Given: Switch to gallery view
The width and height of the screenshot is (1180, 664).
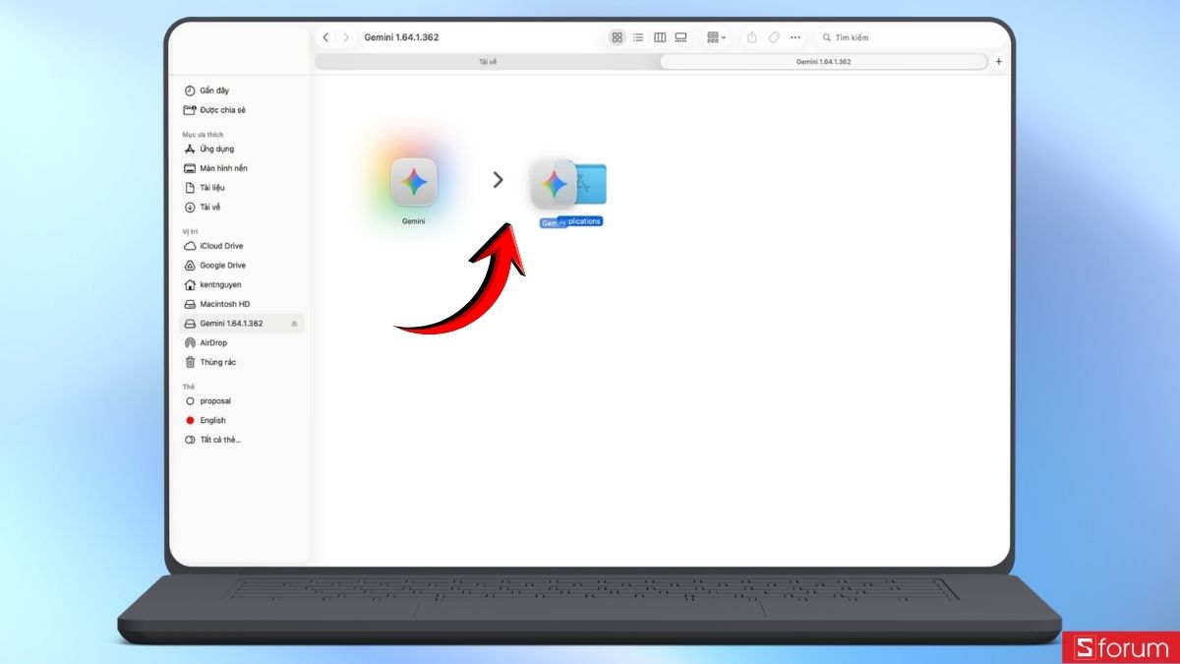Looking at the screenshot, I should 680,37.
